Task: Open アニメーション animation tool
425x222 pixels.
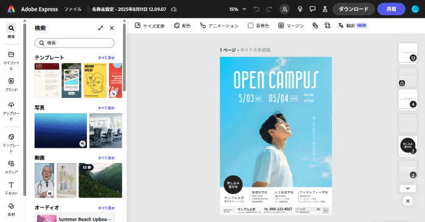Action: 219,26
